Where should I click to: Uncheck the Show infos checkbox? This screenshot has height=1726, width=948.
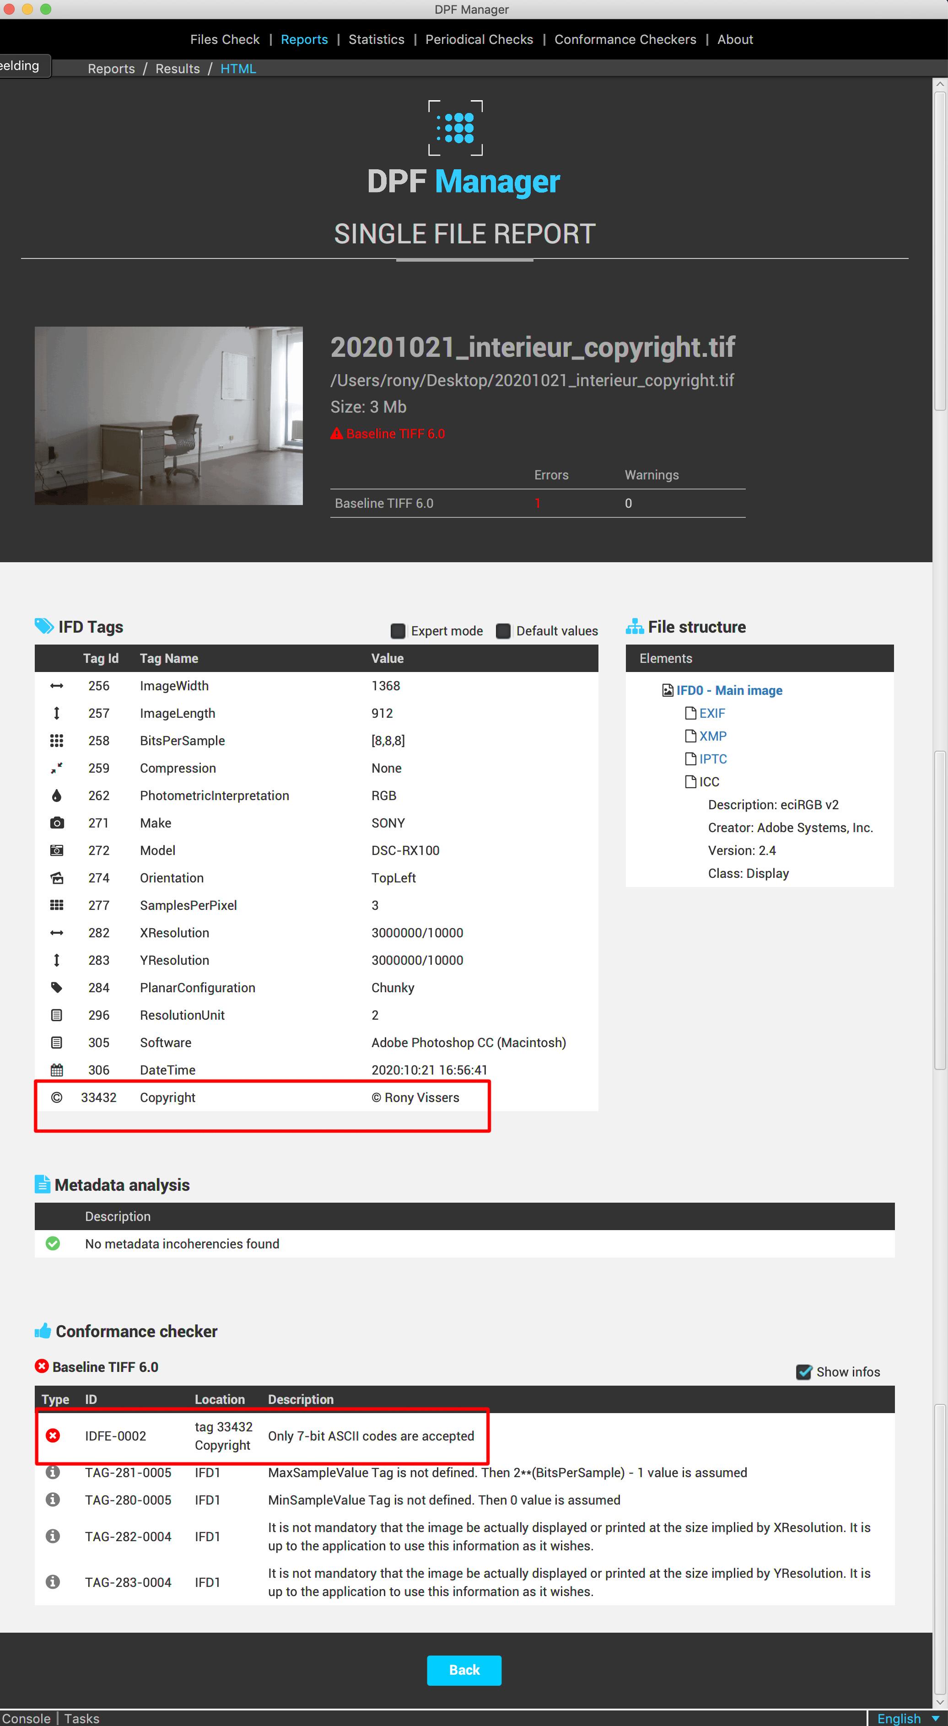pyautogui.click(x=804, y=1371)
